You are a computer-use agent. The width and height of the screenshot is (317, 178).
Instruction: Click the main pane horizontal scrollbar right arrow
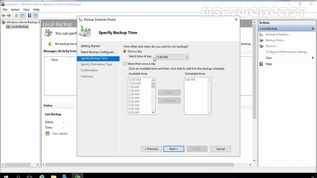pos(250,165)
